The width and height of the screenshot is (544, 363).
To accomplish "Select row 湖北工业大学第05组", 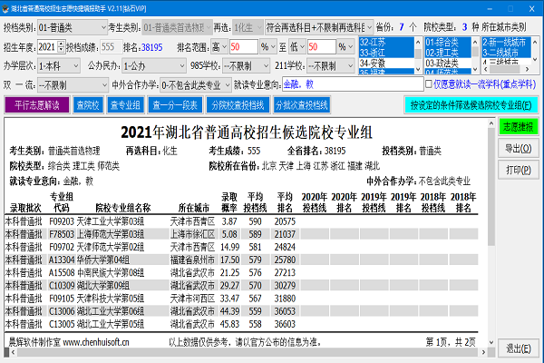I will pos(241,324).
